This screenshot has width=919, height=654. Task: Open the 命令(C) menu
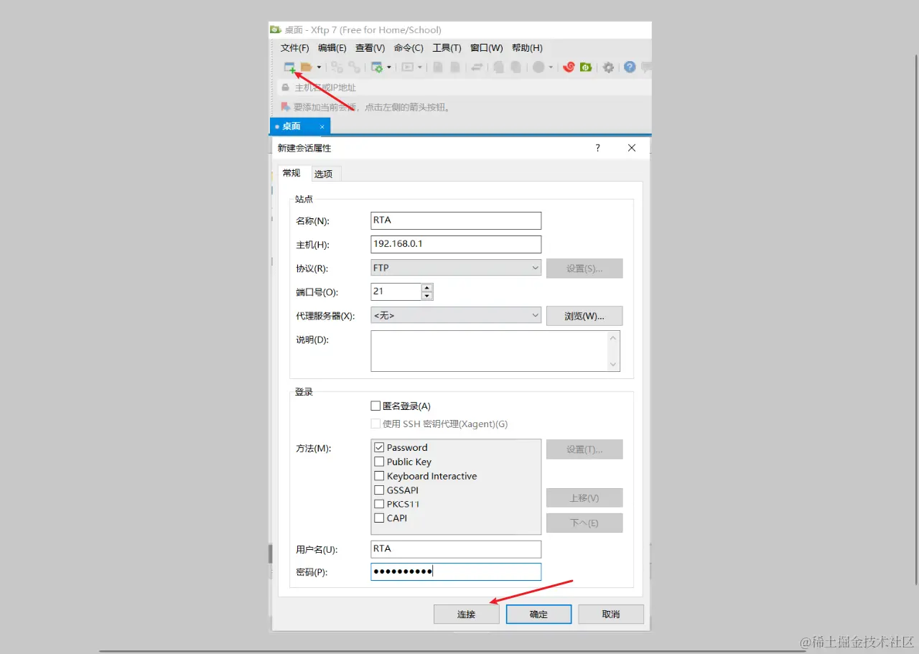[x=409, y=48]
